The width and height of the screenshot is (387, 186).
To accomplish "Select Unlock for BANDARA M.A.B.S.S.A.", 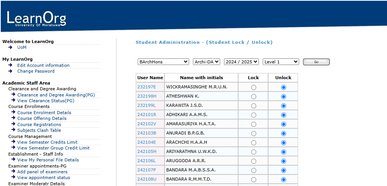I will click(283, 170).
